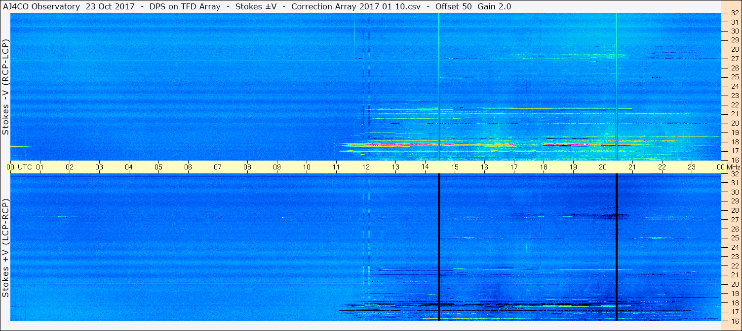The image size is (742, 331).
Task: Click the "14" hour label on time axis
Action: pyautogui.click(x=425, y=167)
